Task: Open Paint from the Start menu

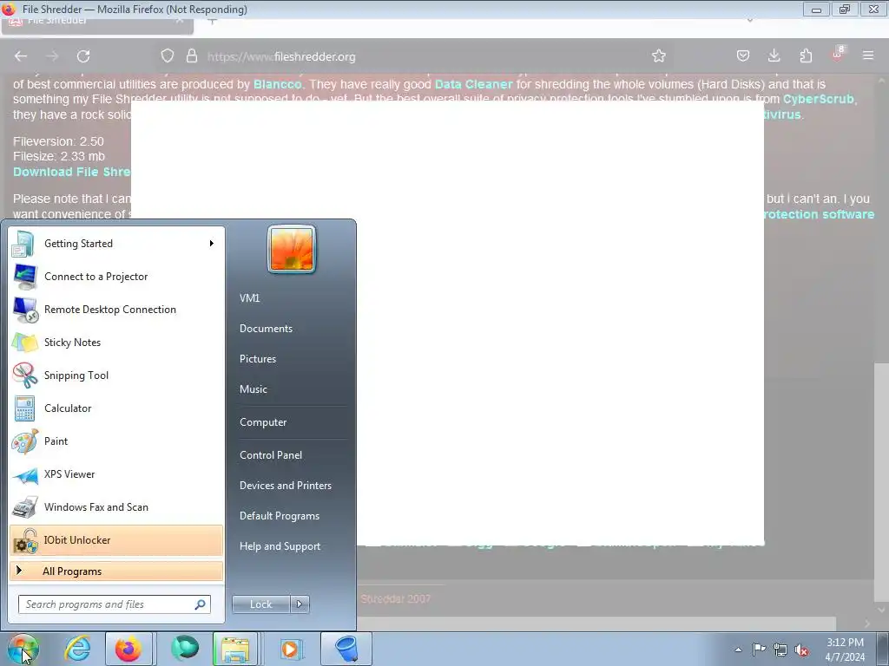Action: point(116,441)
